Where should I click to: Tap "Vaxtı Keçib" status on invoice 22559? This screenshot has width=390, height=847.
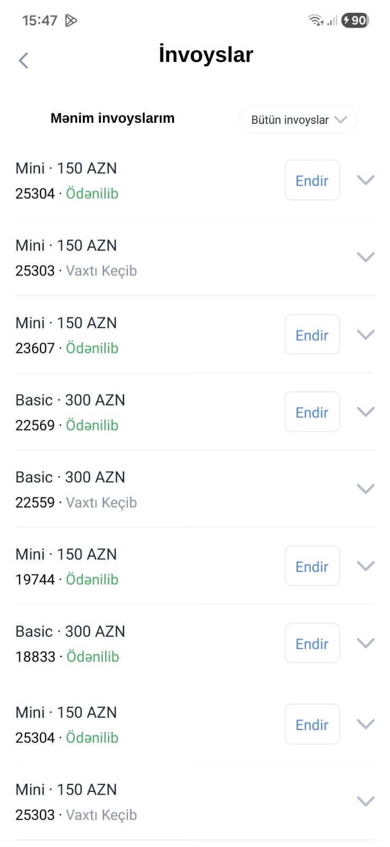[x=101, y=502]
